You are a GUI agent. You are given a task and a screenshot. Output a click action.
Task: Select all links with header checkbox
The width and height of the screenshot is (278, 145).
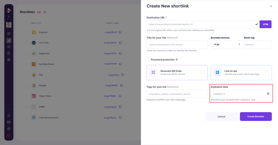tap(27, 23)
